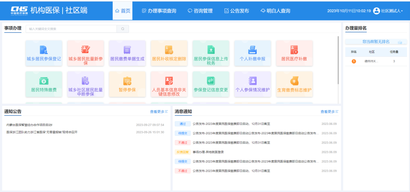Open 内蒙古医保智慧经办合作项目启动 notice
The image size is (410, 192).
(x=29, y=125)
